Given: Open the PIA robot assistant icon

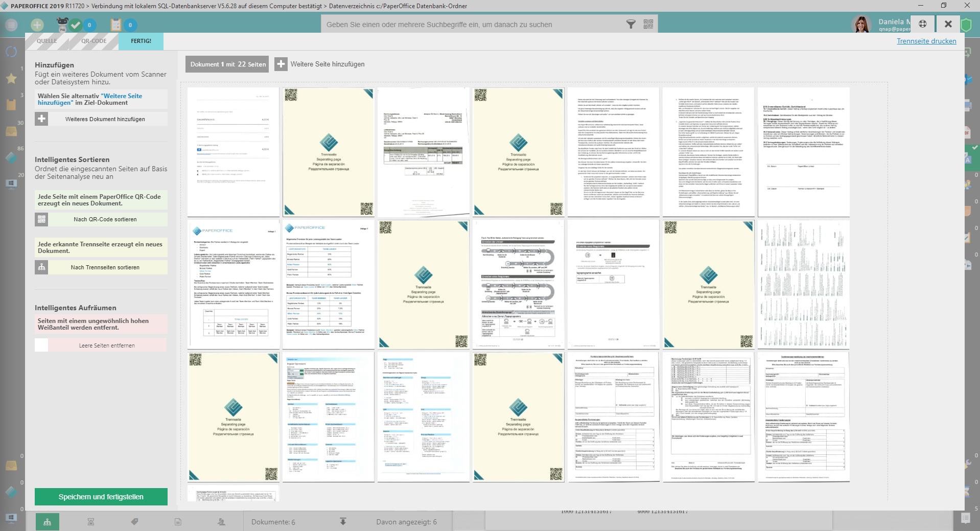Looking at the screenshot, I should 62,24.
